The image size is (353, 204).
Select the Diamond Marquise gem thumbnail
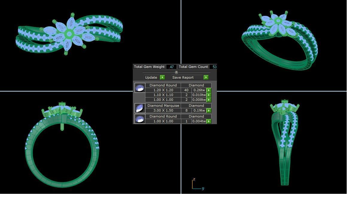140,108
